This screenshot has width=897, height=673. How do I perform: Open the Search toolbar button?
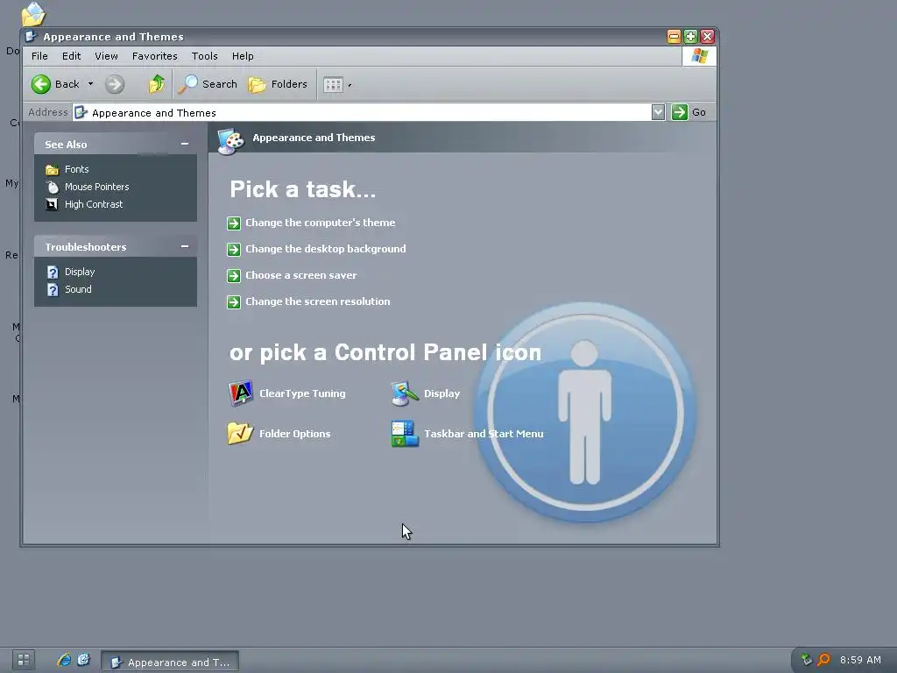207,84
